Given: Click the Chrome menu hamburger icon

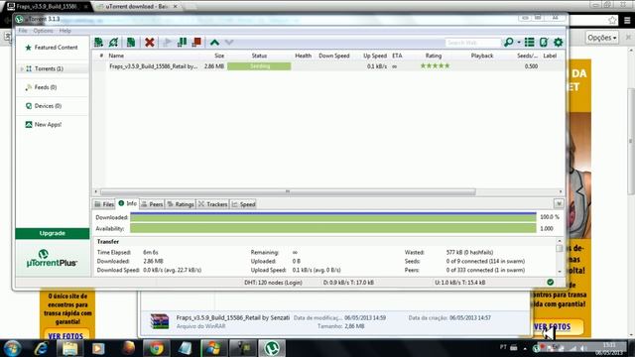Looking at the screenshot, I should click(627, 20).
